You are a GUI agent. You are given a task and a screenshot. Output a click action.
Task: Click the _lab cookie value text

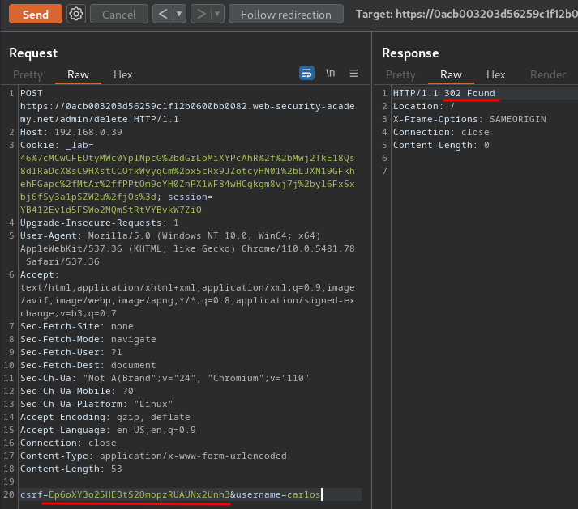187,177
